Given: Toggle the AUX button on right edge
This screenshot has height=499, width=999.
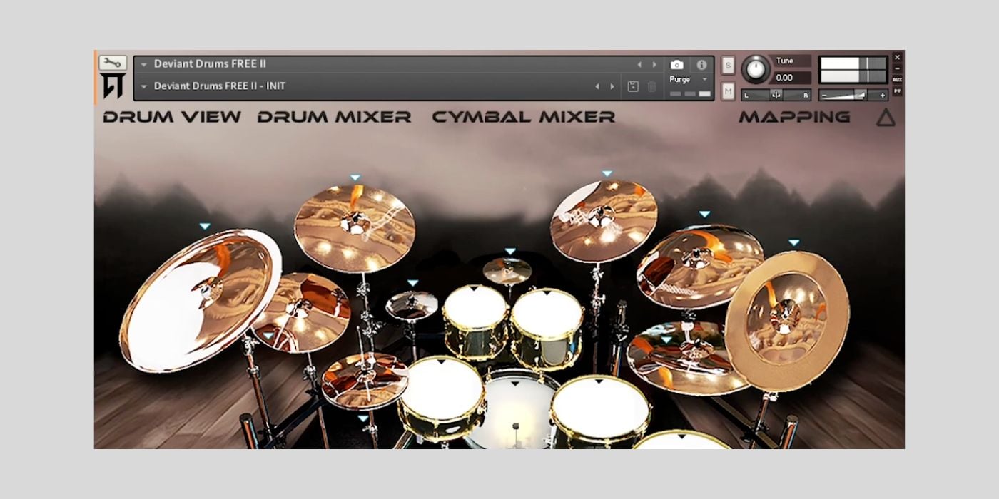Looking at the screenshot, I should click(897, 80).
